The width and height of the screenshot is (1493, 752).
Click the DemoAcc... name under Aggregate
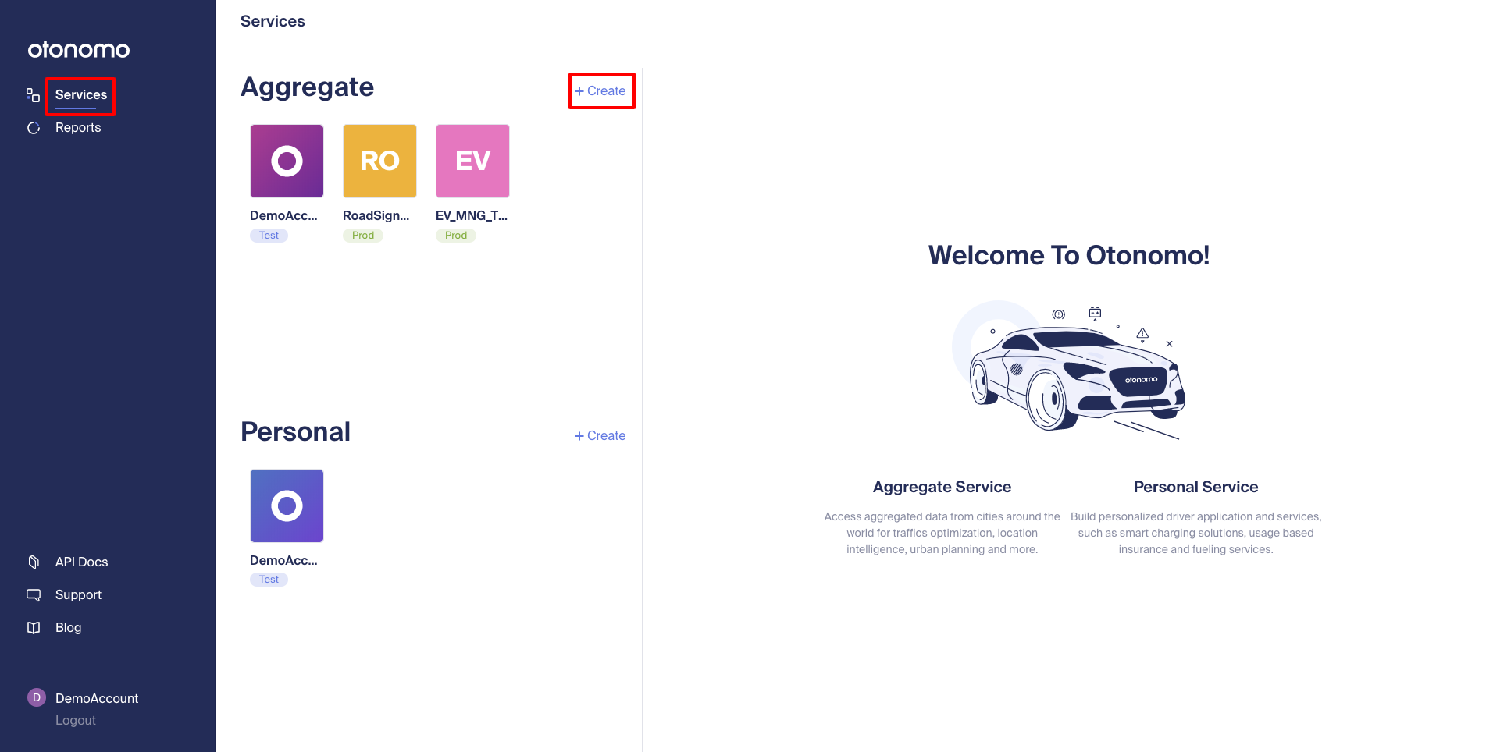tap(283, 216)
